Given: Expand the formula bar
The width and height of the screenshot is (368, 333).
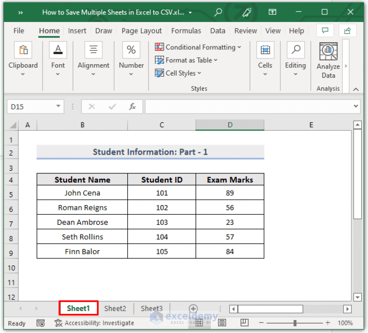Looking at the screenshot, I should point(356,106).
